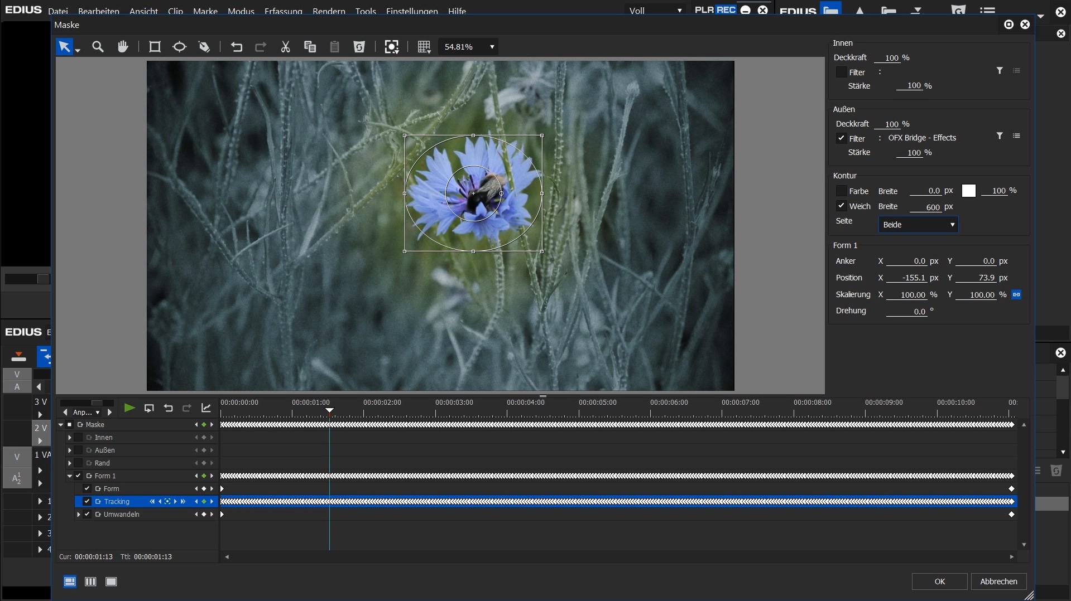
Task: Activate the zoom magnifier tool
Action: coord(98,47)
